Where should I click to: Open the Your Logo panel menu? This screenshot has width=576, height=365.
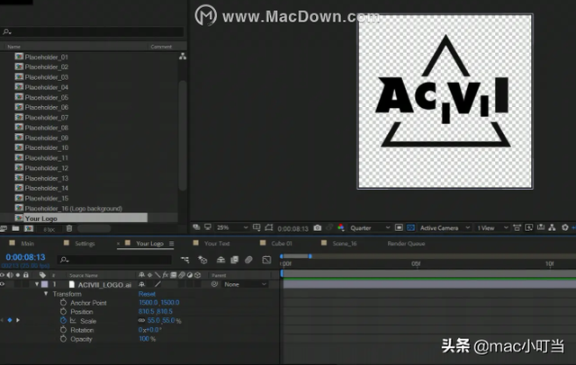click(171, 244)
